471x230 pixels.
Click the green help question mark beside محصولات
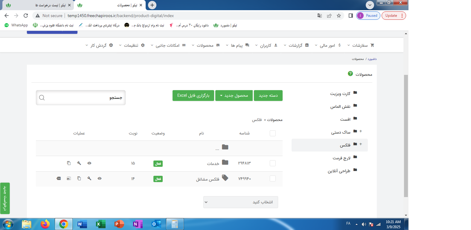click(350, 74)
